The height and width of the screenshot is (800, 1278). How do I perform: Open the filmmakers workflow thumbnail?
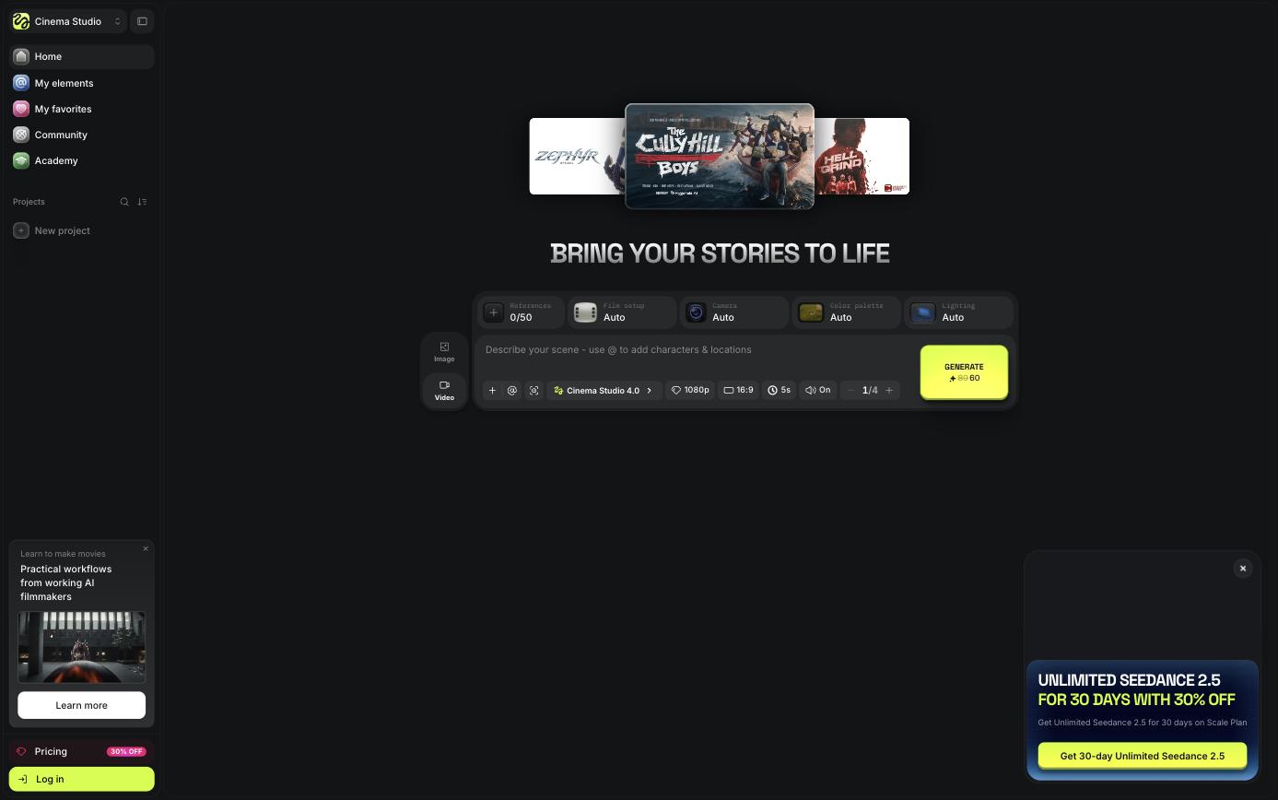pyautogui.click(x=81, y=647)
